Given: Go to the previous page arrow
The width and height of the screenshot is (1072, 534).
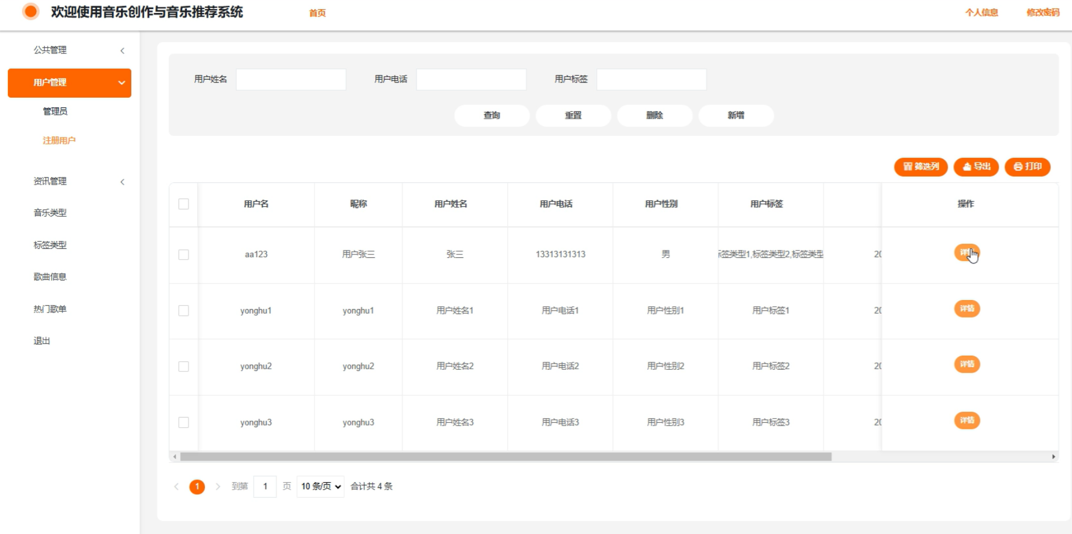Looking at the screenshot, I should pyautogui.click(x=177, y=486).
